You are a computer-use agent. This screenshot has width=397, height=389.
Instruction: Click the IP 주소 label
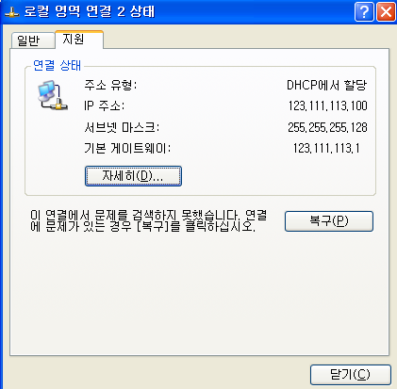104,105
